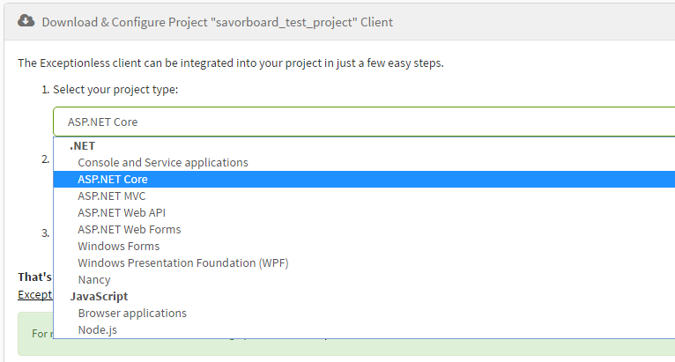Open the project type combo box
This screenshot has width=675, height=362.
(x=364, y=122)
